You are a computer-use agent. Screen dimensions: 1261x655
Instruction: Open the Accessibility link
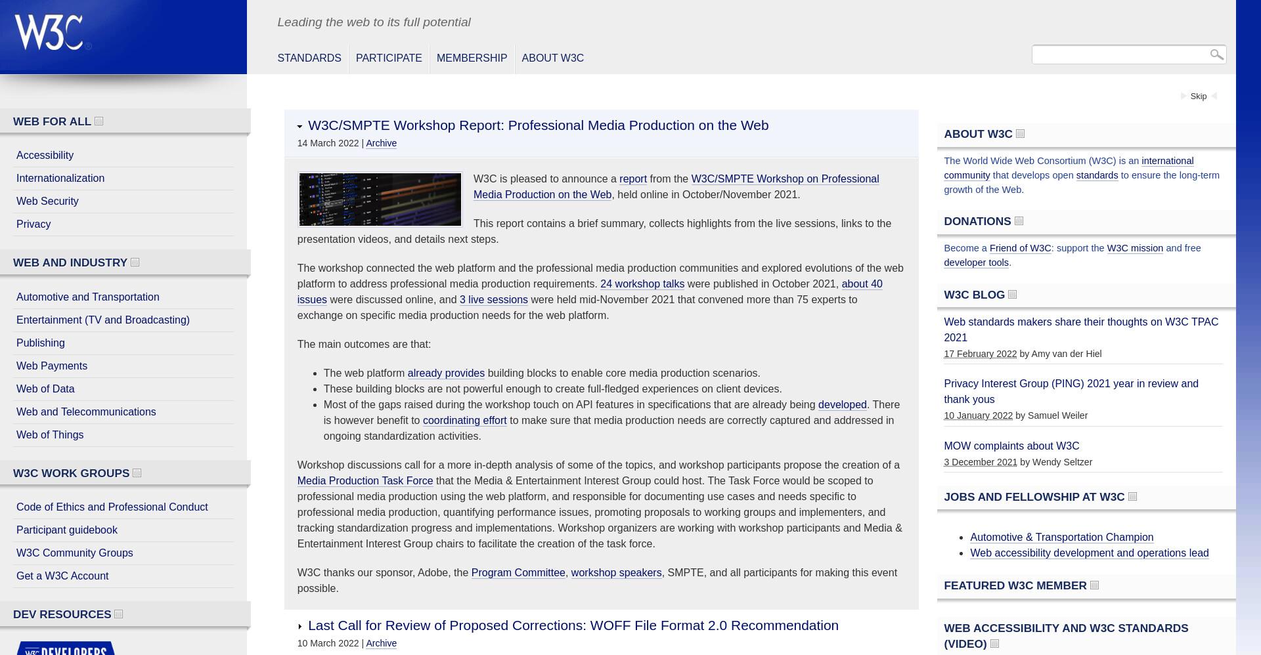tap(45, 156)
